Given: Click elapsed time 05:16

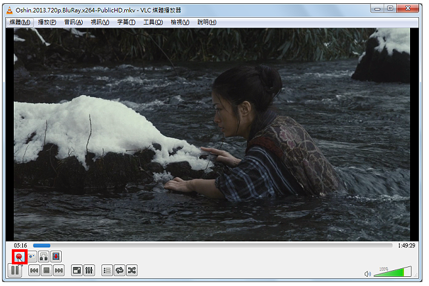Looking at the screenshot, I should (20, 245).
